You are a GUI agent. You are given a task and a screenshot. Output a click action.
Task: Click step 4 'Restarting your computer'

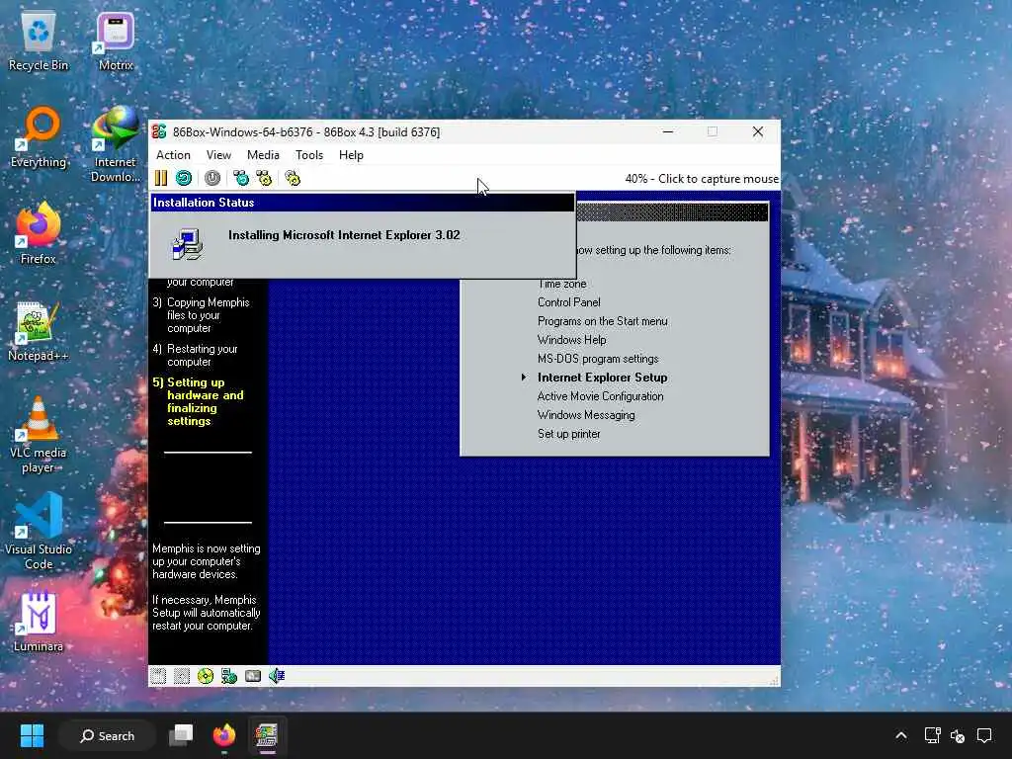pyautogui.click(x=196, y=355)
